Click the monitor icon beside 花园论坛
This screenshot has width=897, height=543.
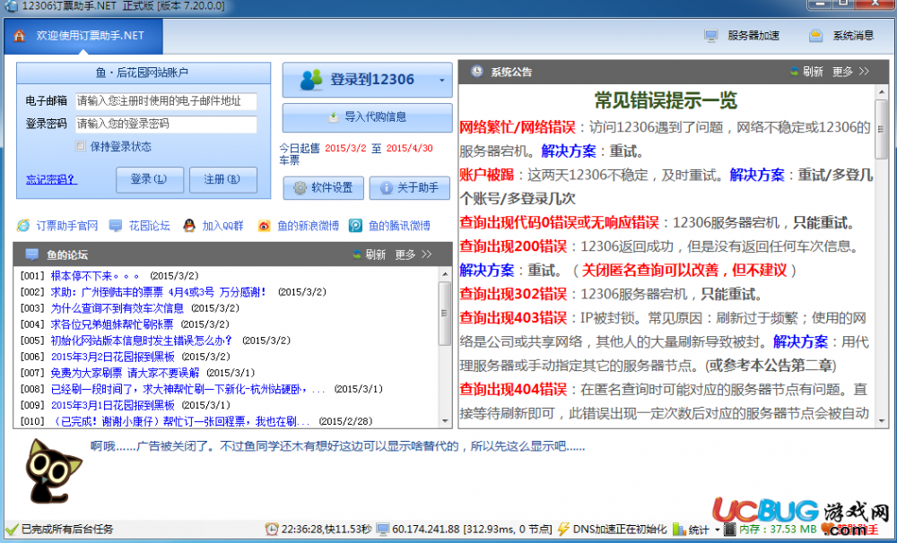(116, 226)
